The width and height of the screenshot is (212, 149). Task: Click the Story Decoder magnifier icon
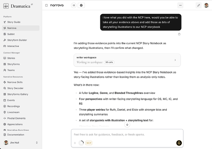pyautogui.click(x=5, y=88)
